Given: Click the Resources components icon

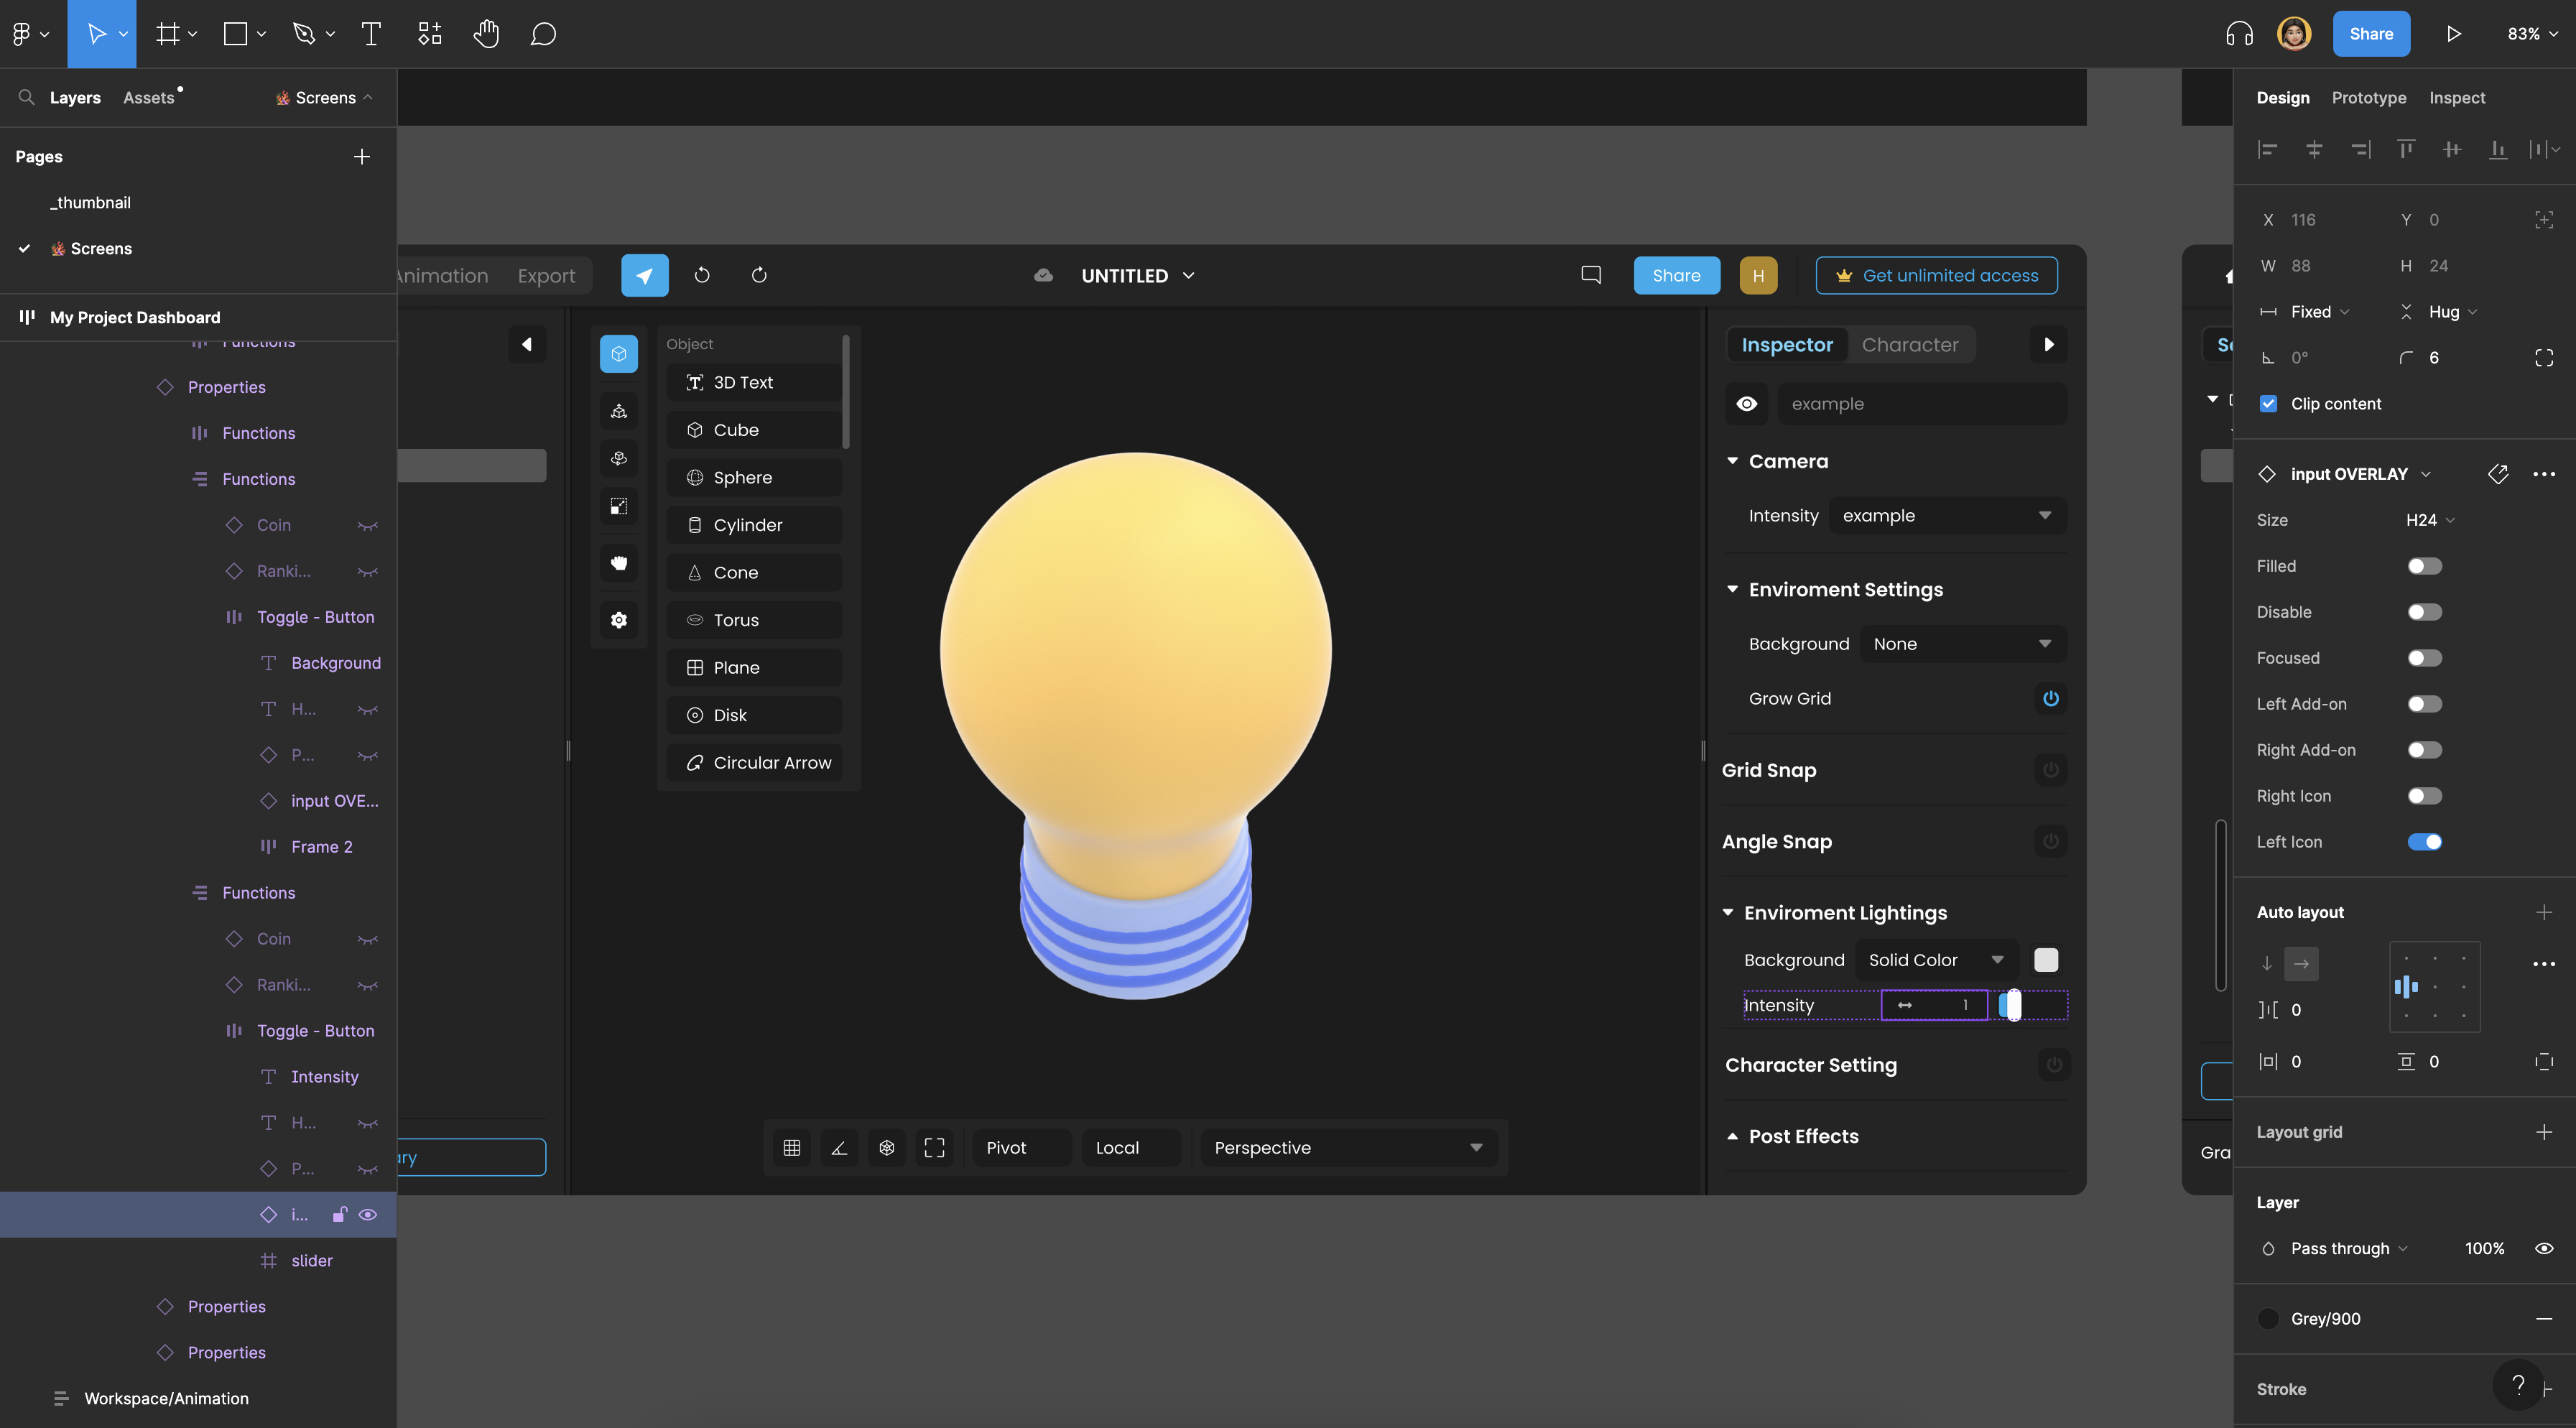Looking at the screenshot, I should click(430, 34).
